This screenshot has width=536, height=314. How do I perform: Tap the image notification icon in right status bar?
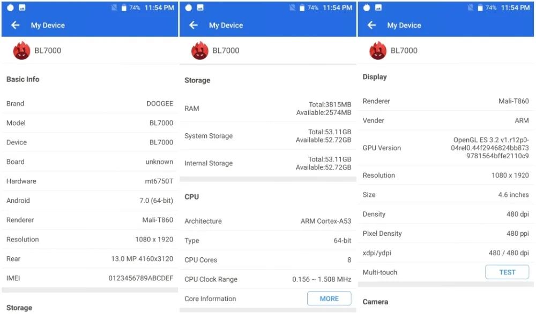coord(378,7)
